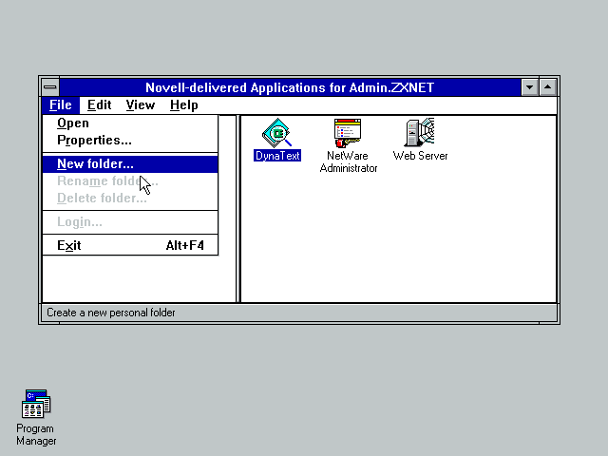The width and height of the screenshot is (608, 456).
Task: Click the Novell-delivered Applications title bar
Action: [290, 87]
